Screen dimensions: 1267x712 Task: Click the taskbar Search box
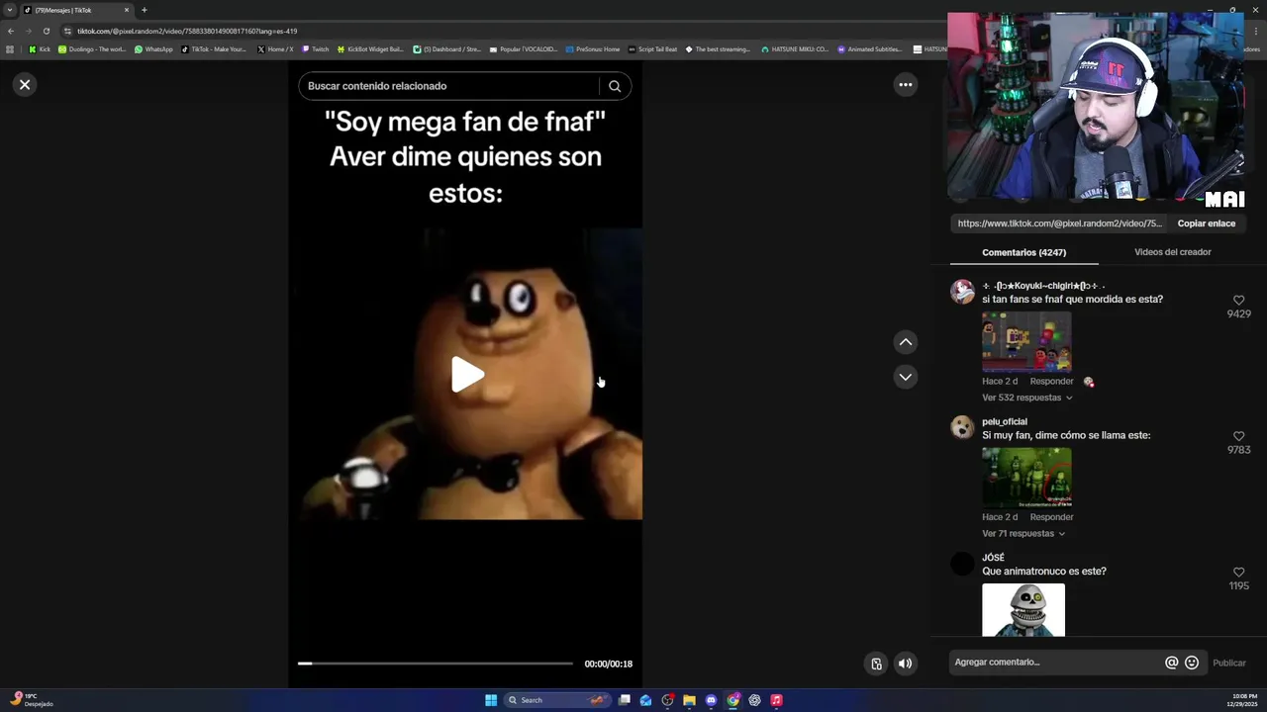click(556, 700)
